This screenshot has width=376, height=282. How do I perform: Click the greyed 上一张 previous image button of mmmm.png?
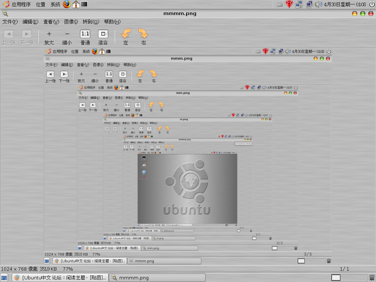9,37
